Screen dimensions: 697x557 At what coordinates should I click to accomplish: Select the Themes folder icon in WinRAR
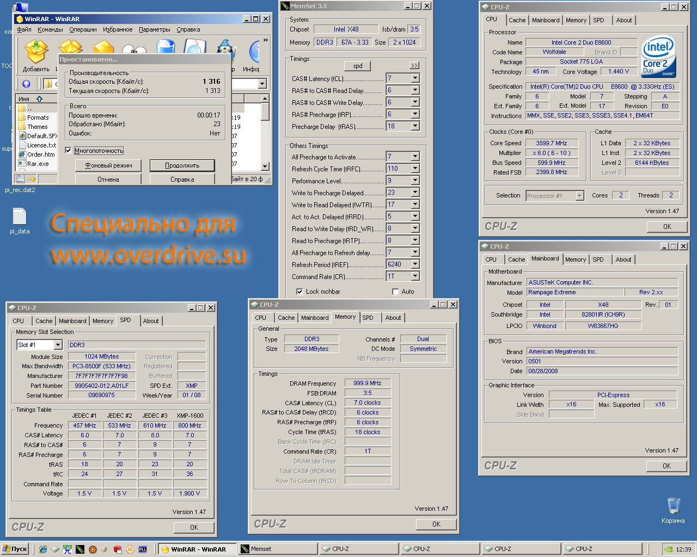click(22, 127)
